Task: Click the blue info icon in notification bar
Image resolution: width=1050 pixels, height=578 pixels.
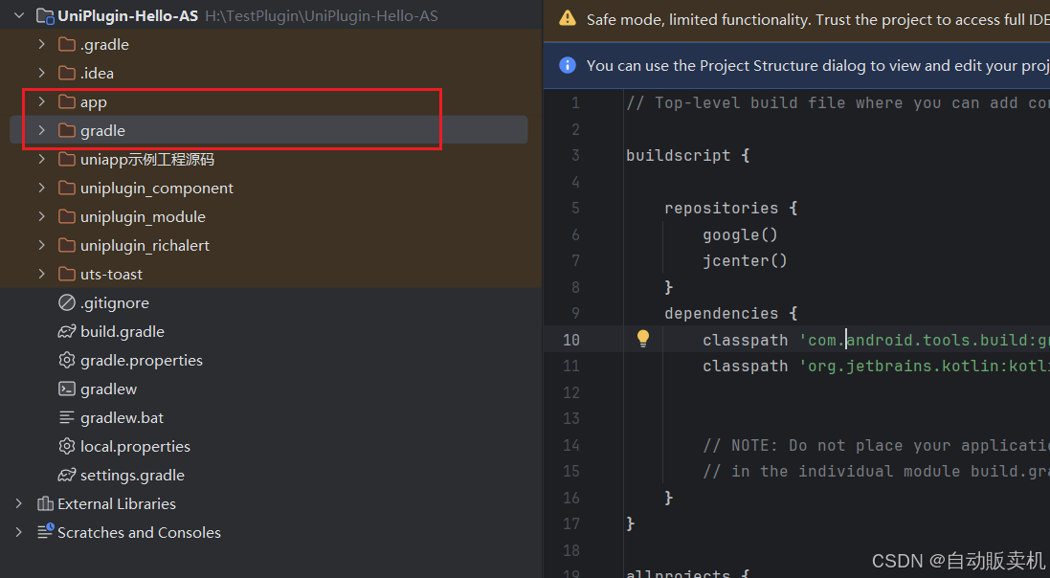Action: (568, 65)
